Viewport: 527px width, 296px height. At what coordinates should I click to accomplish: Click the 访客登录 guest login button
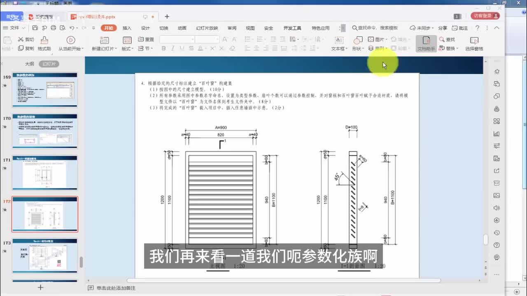(485, 16)
